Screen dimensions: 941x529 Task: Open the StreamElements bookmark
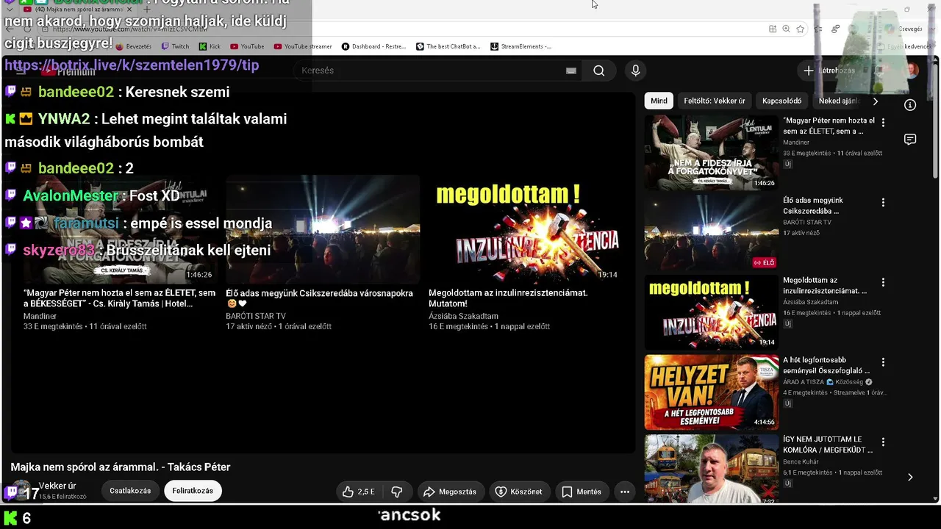[x=521, y=46]
